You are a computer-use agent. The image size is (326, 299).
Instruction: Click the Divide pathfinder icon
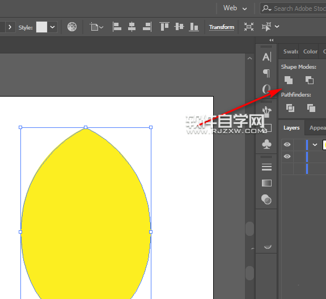290,108
